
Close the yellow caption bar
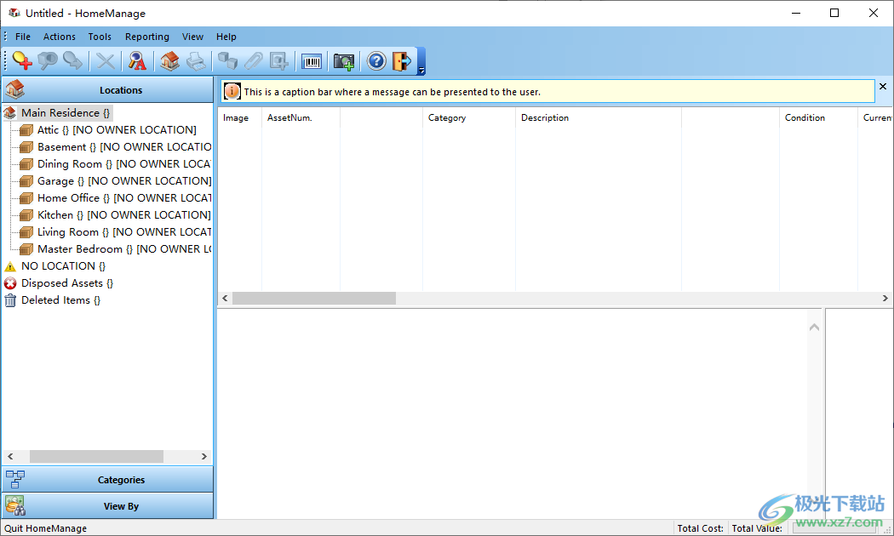[883, 87]
